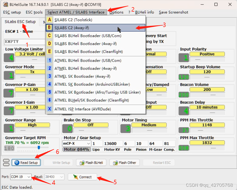This screenshot has height=190, width=237.
Task: Click Brake On Stop Off bar
Action: coord(91,125)
